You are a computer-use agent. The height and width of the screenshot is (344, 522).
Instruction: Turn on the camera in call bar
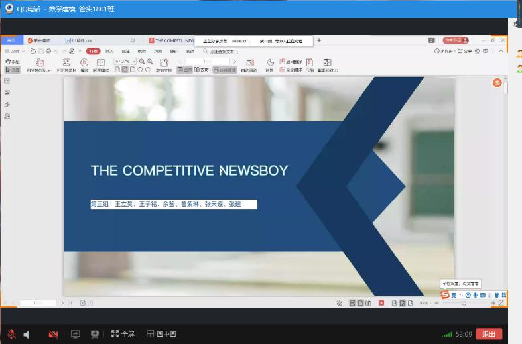tap(53, 334)
